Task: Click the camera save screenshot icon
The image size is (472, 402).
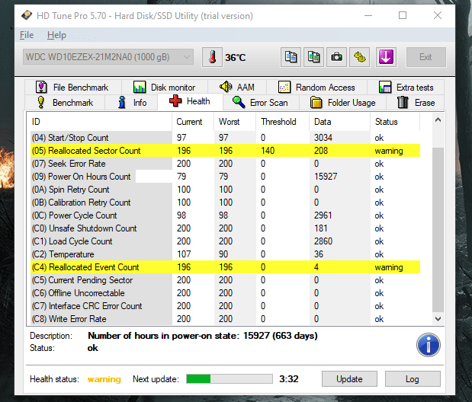Action: tap(336, 57)
